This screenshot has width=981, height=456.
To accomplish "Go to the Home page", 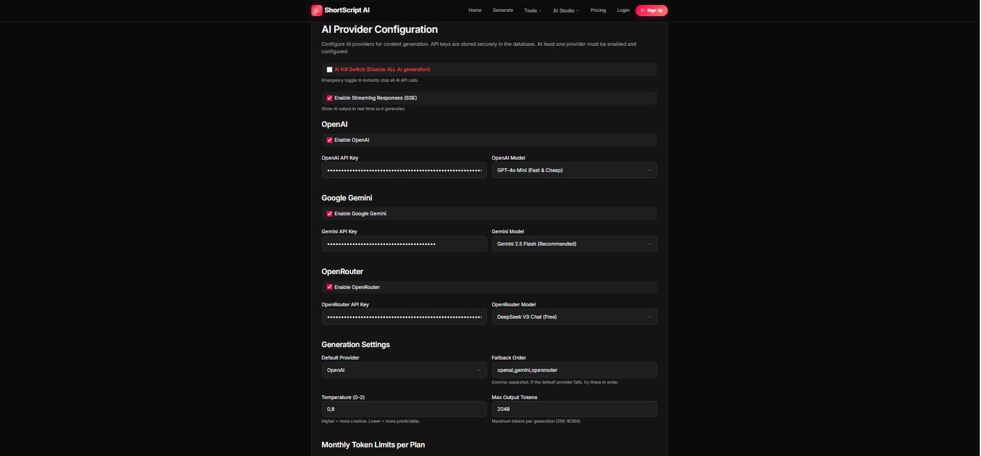I will point(475,11).
